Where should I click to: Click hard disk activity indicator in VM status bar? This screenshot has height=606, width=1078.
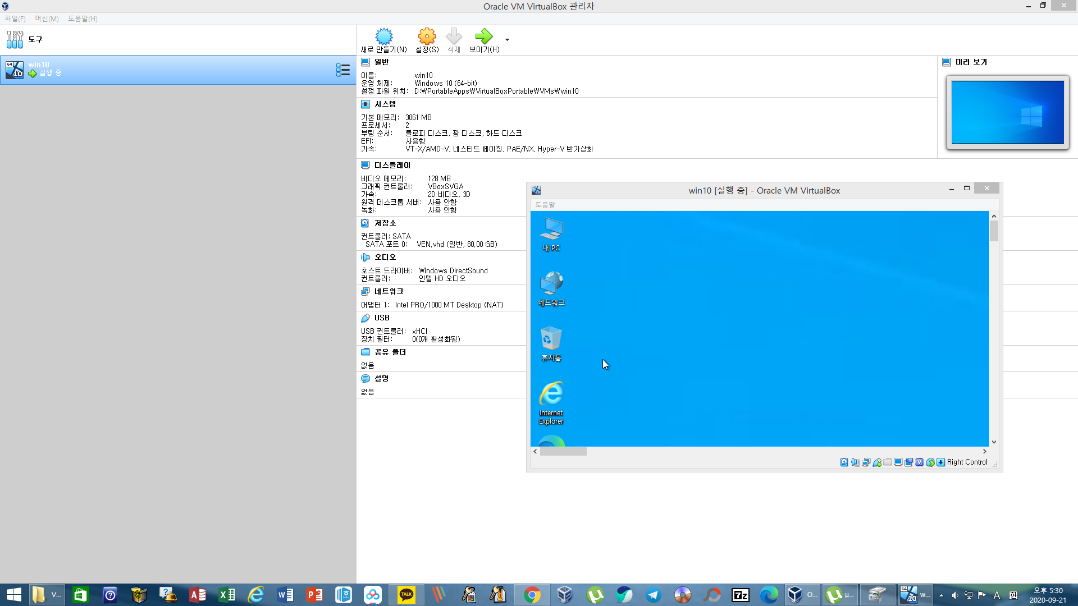point(844,462)
